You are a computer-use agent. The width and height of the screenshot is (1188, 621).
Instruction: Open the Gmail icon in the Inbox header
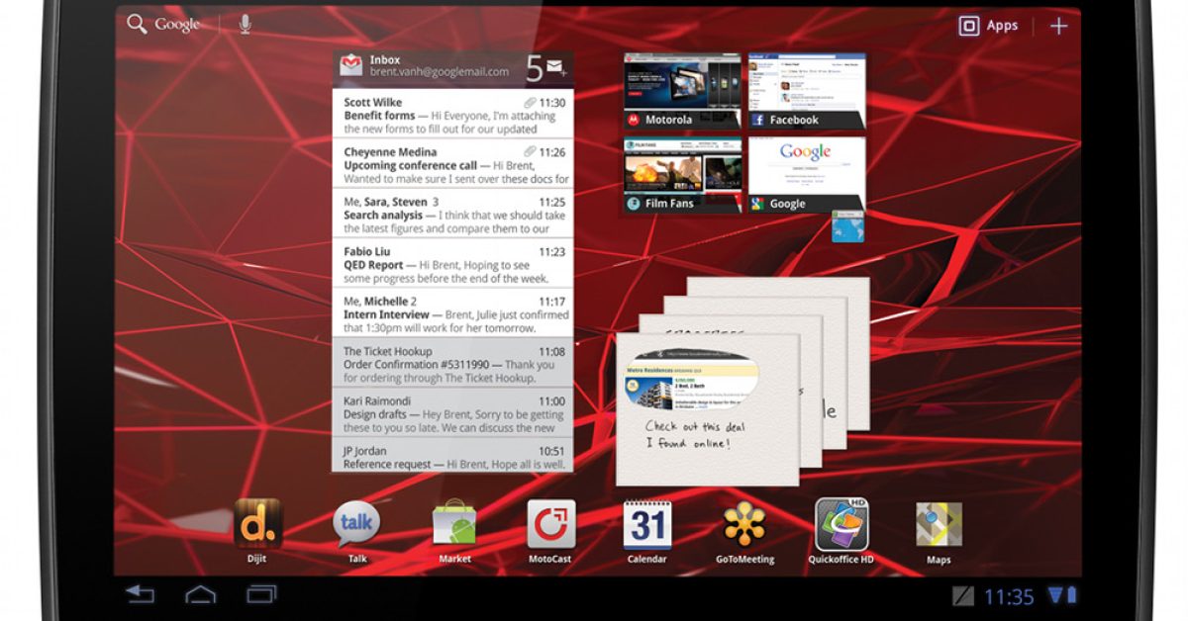click(x=351, y=66)
